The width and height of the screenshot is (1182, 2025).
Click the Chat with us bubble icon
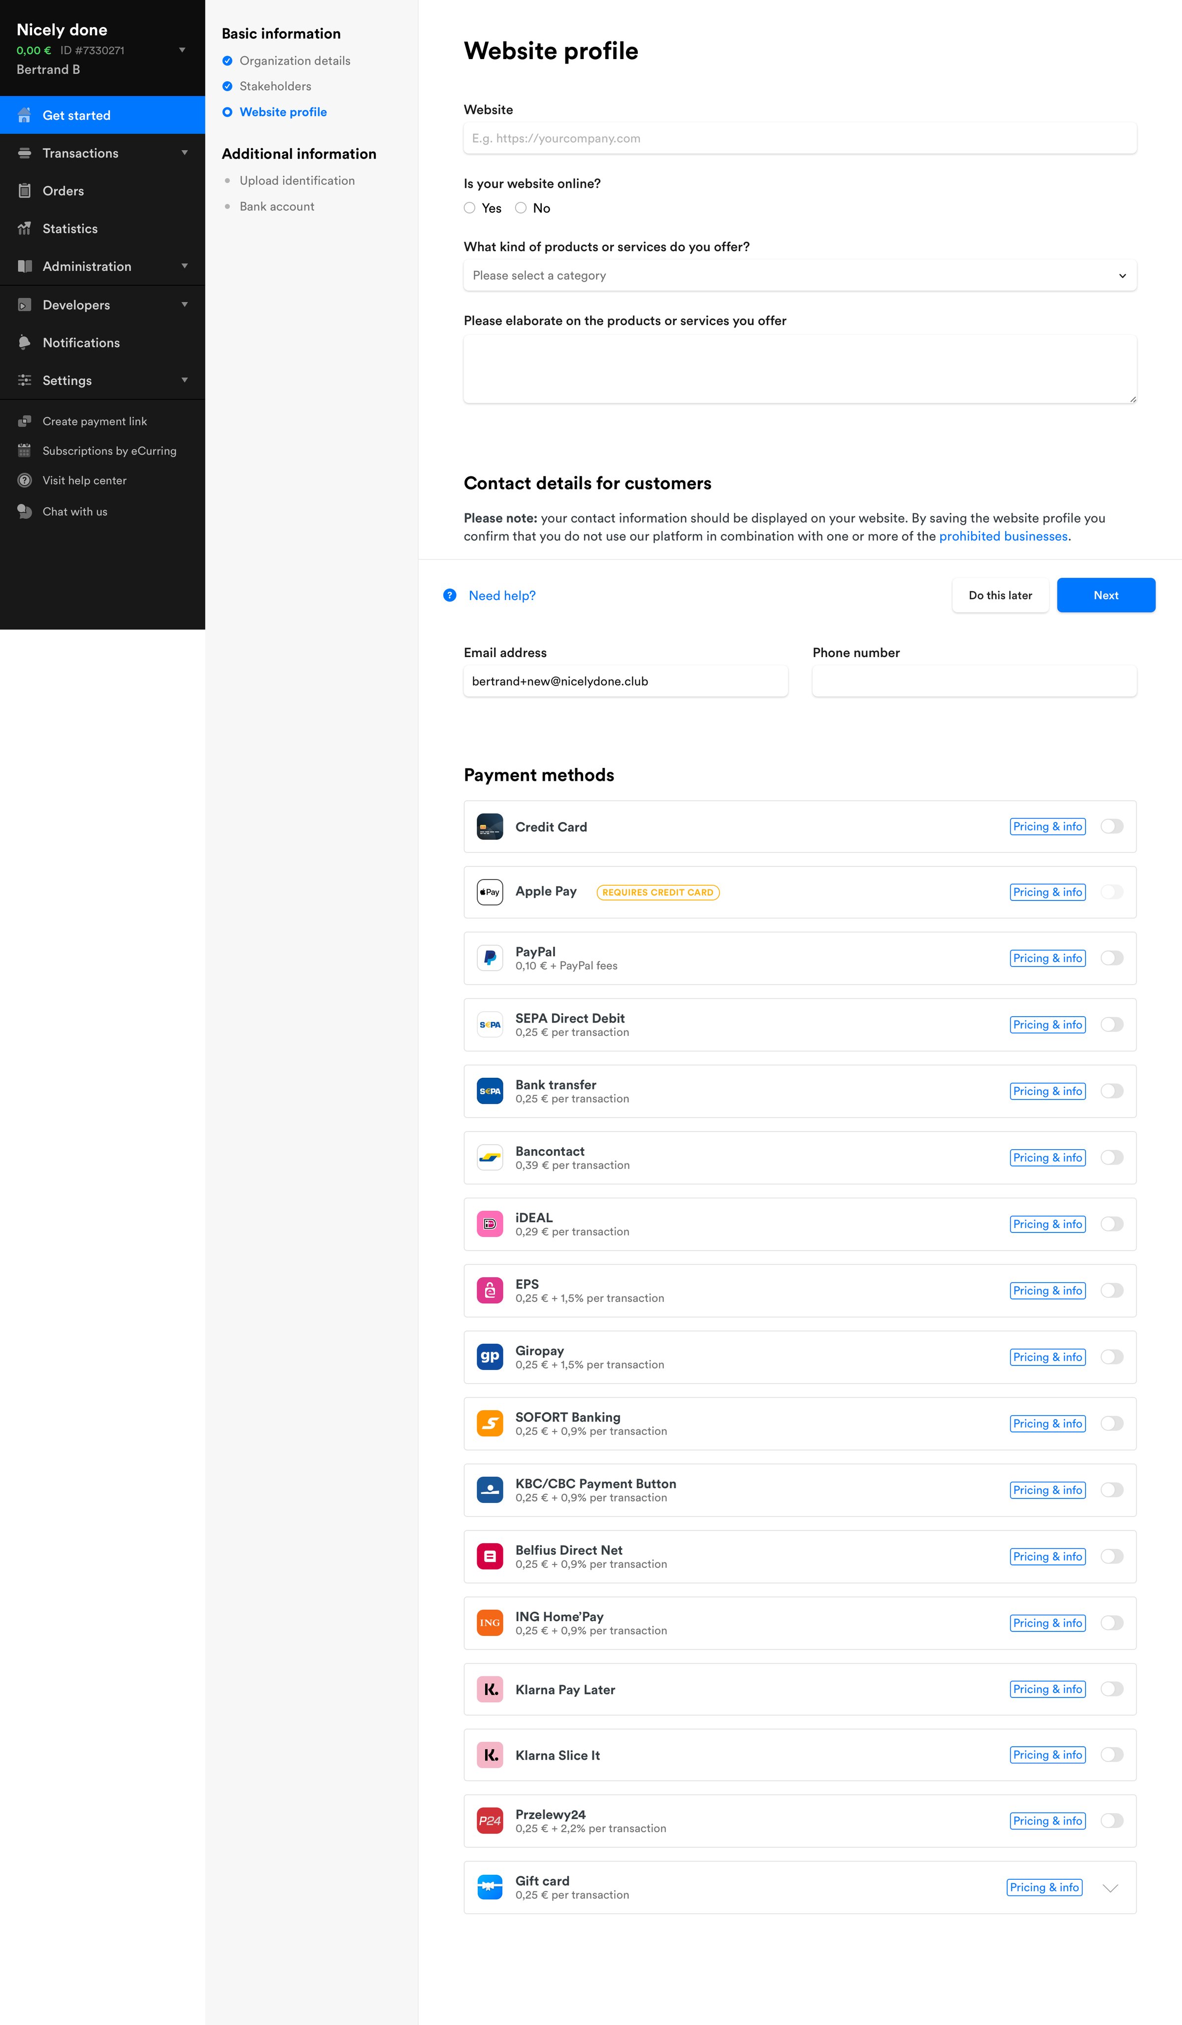click(x=25, y=511)
